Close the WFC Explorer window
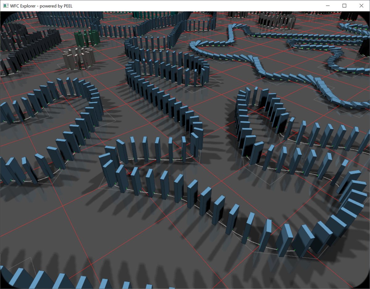This screenshot has width=370, height=289. [x=361, y=6]
